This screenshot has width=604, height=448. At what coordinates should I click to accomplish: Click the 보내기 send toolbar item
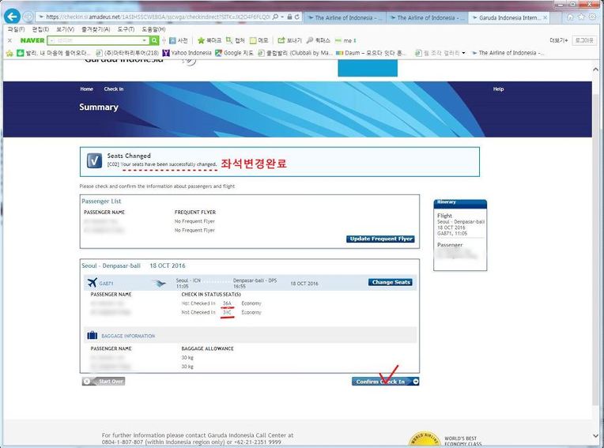coord(289,40)
